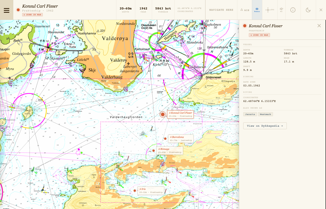Click Gildreneset label on chart
Image resolution: width=326 pixels, height=209 pixels.
pos(213,77)
